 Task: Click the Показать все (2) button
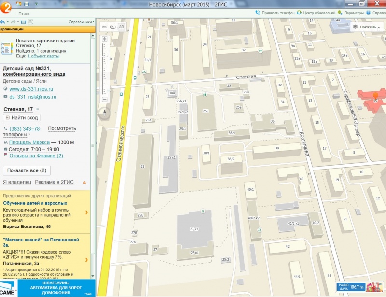click(27, 170)
